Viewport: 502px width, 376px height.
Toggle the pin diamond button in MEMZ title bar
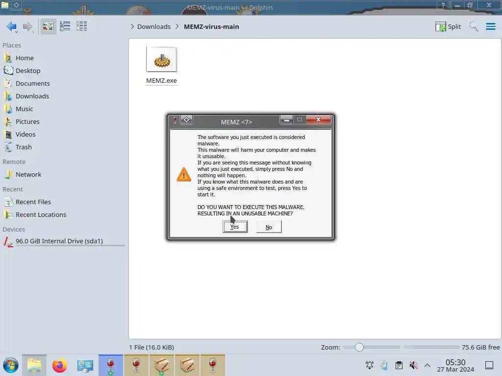pyautogui.click(x=186, y=120)
